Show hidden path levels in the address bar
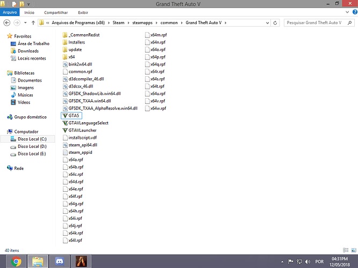This screenshot has height=268, width=358. click(47, 23)
